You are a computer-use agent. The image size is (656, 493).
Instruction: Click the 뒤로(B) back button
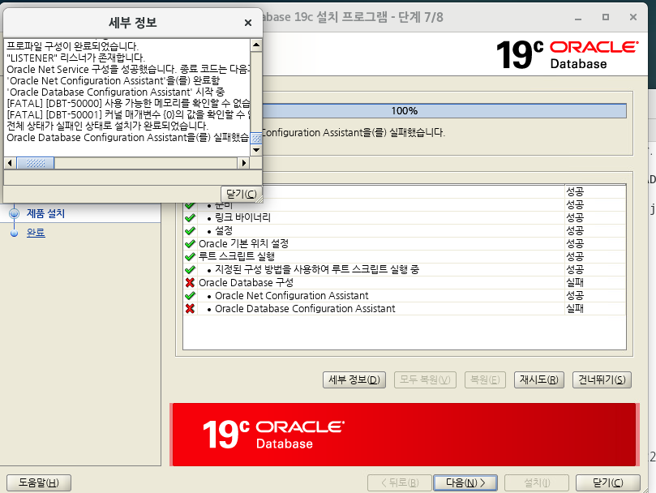(x=400, y=482)
